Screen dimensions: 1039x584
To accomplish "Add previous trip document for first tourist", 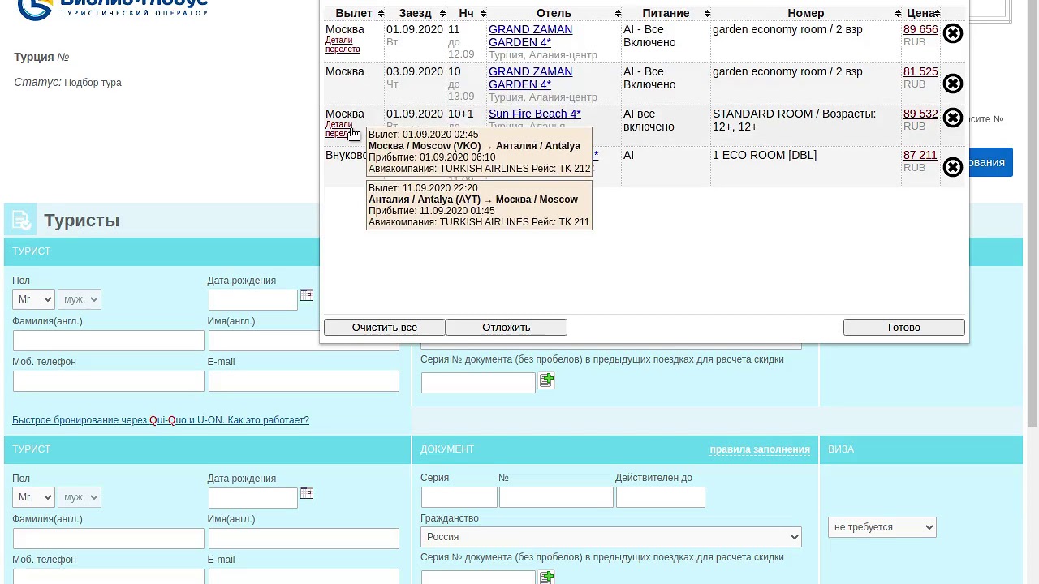I will (x=546, y=380).
